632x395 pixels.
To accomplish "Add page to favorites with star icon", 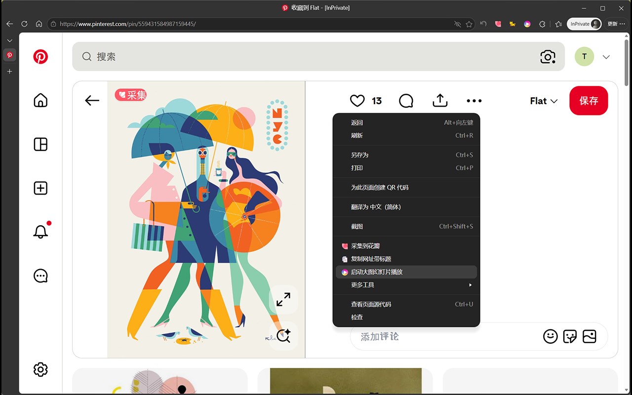I will [x=469, y=24].
